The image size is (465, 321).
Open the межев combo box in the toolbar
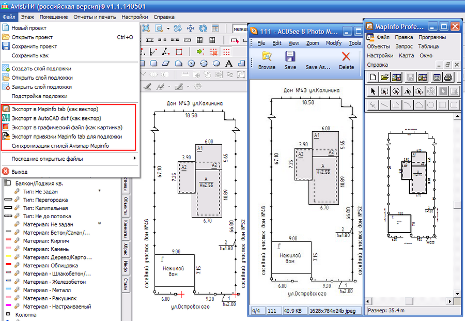pos(240,29)
